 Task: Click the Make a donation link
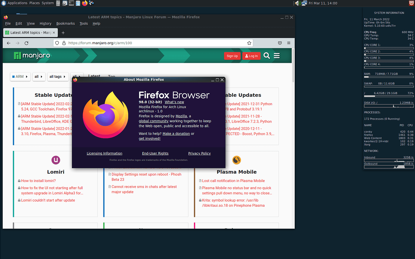(x=176, y=134)
